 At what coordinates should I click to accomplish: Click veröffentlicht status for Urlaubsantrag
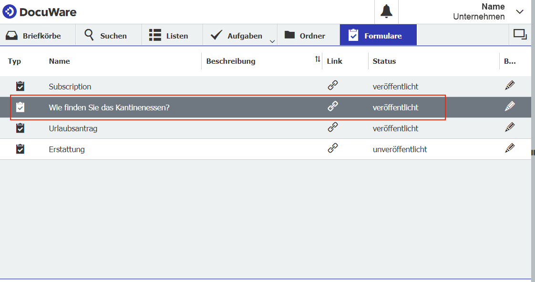pos(395,127)
